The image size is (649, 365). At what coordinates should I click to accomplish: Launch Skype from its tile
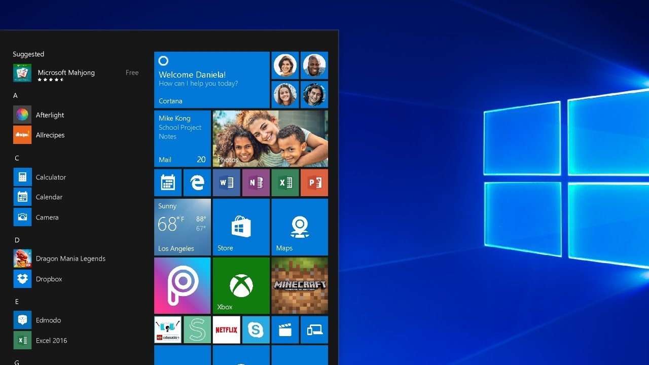(256, 330)
